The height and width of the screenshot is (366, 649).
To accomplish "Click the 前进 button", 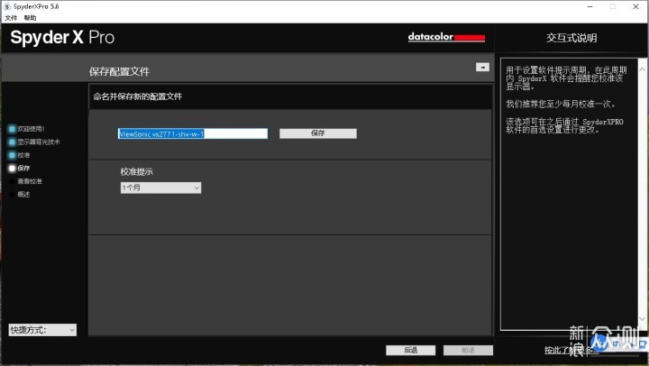I will click(x=468, y=351).
